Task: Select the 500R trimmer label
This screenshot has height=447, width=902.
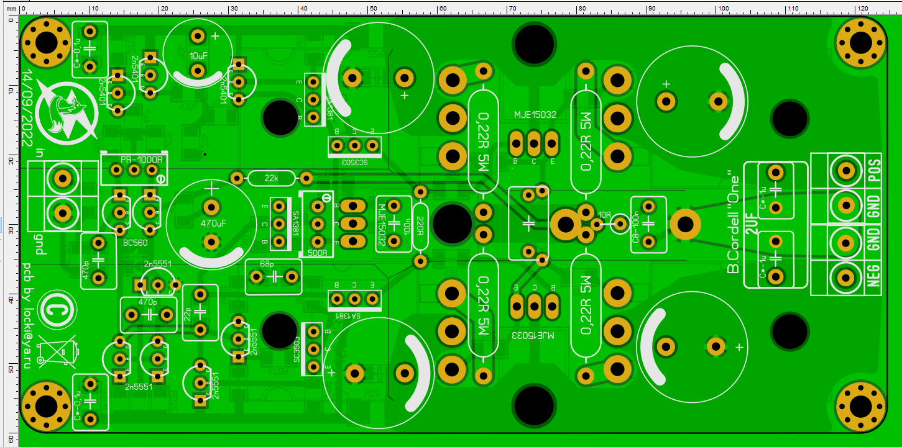Action: [x=317, y=253]
